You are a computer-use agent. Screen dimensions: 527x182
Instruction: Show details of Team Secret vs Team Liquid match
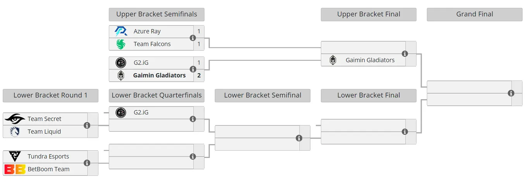click(x=87, y=125)
